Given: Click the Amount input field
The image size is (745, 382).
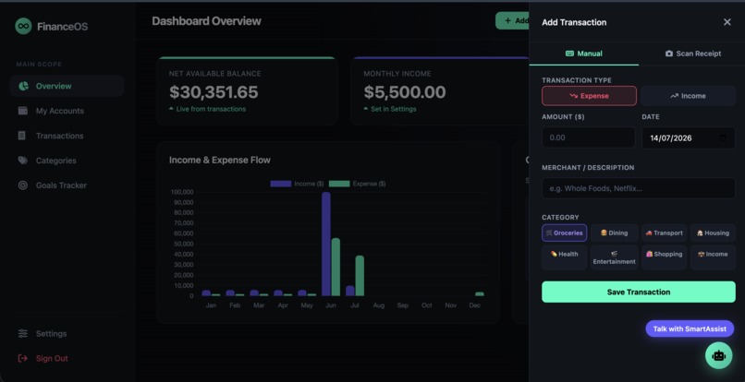Looking at the screenshot, I should tap(588, 137).
